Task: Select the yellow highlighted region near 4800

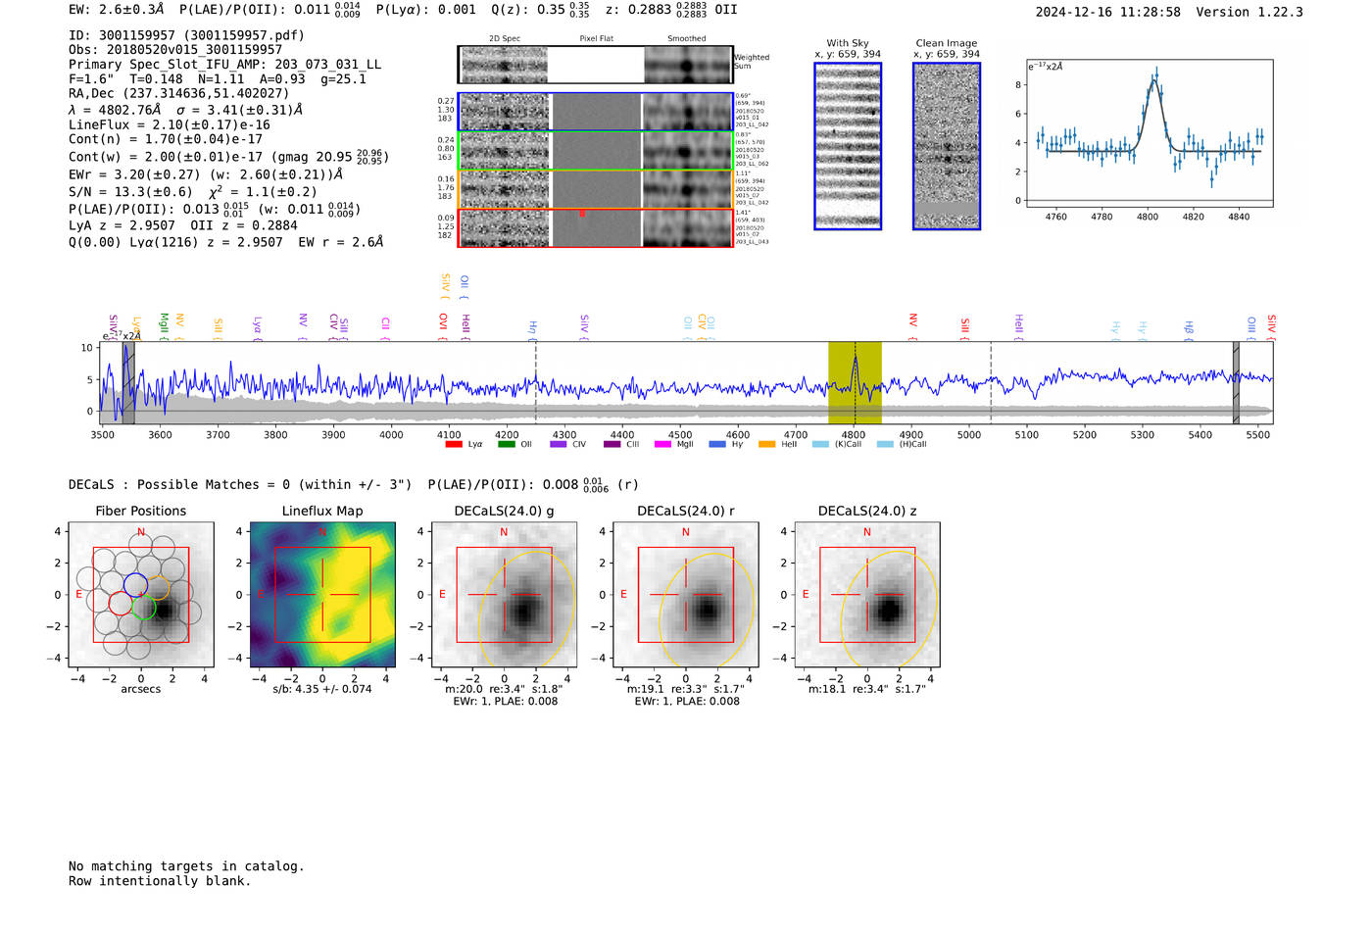Action: (x=855, y=383)
